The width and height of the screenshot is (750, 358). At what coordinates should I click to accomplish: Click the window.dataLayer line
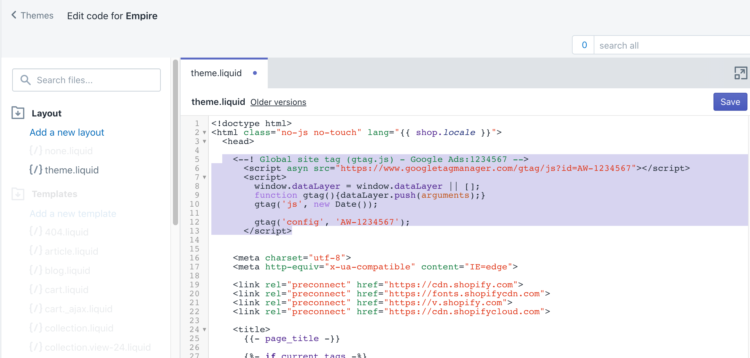367,186
